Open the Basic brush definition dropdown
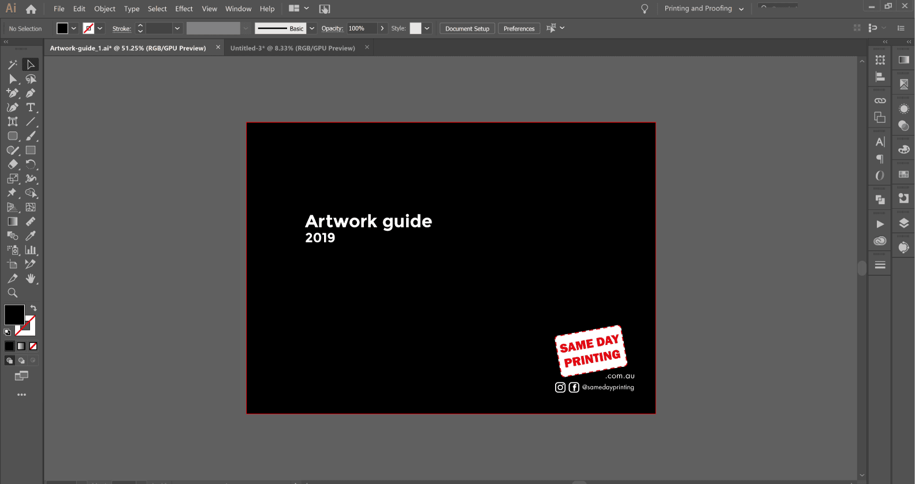This screenshot has width=915, height=484. pyautogui.click(x=312, y=28)
